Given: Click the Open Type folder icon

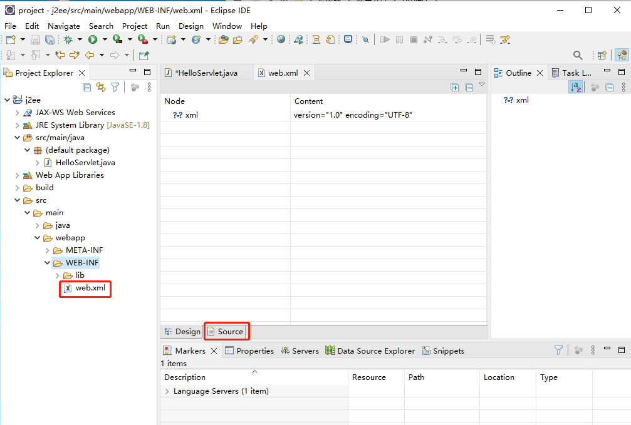Looking at the screenshot, I should click(x=224, y=39).
